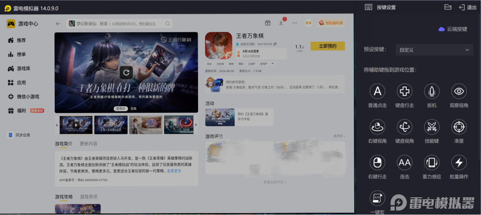The image size is (481, 215).
Task: Select the 扳机 trigger key icon
Action: [432, 91]
